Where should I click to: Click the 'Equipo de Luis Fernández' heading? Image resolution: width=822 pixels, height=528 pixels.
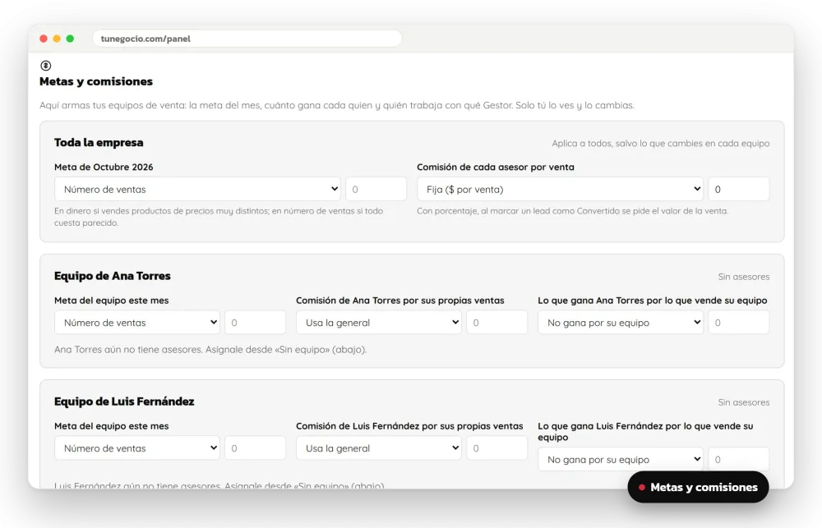click(x=124, y=402)
